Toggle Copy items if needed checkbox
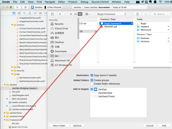Viewport: 172px width, 129px height. 92,75
